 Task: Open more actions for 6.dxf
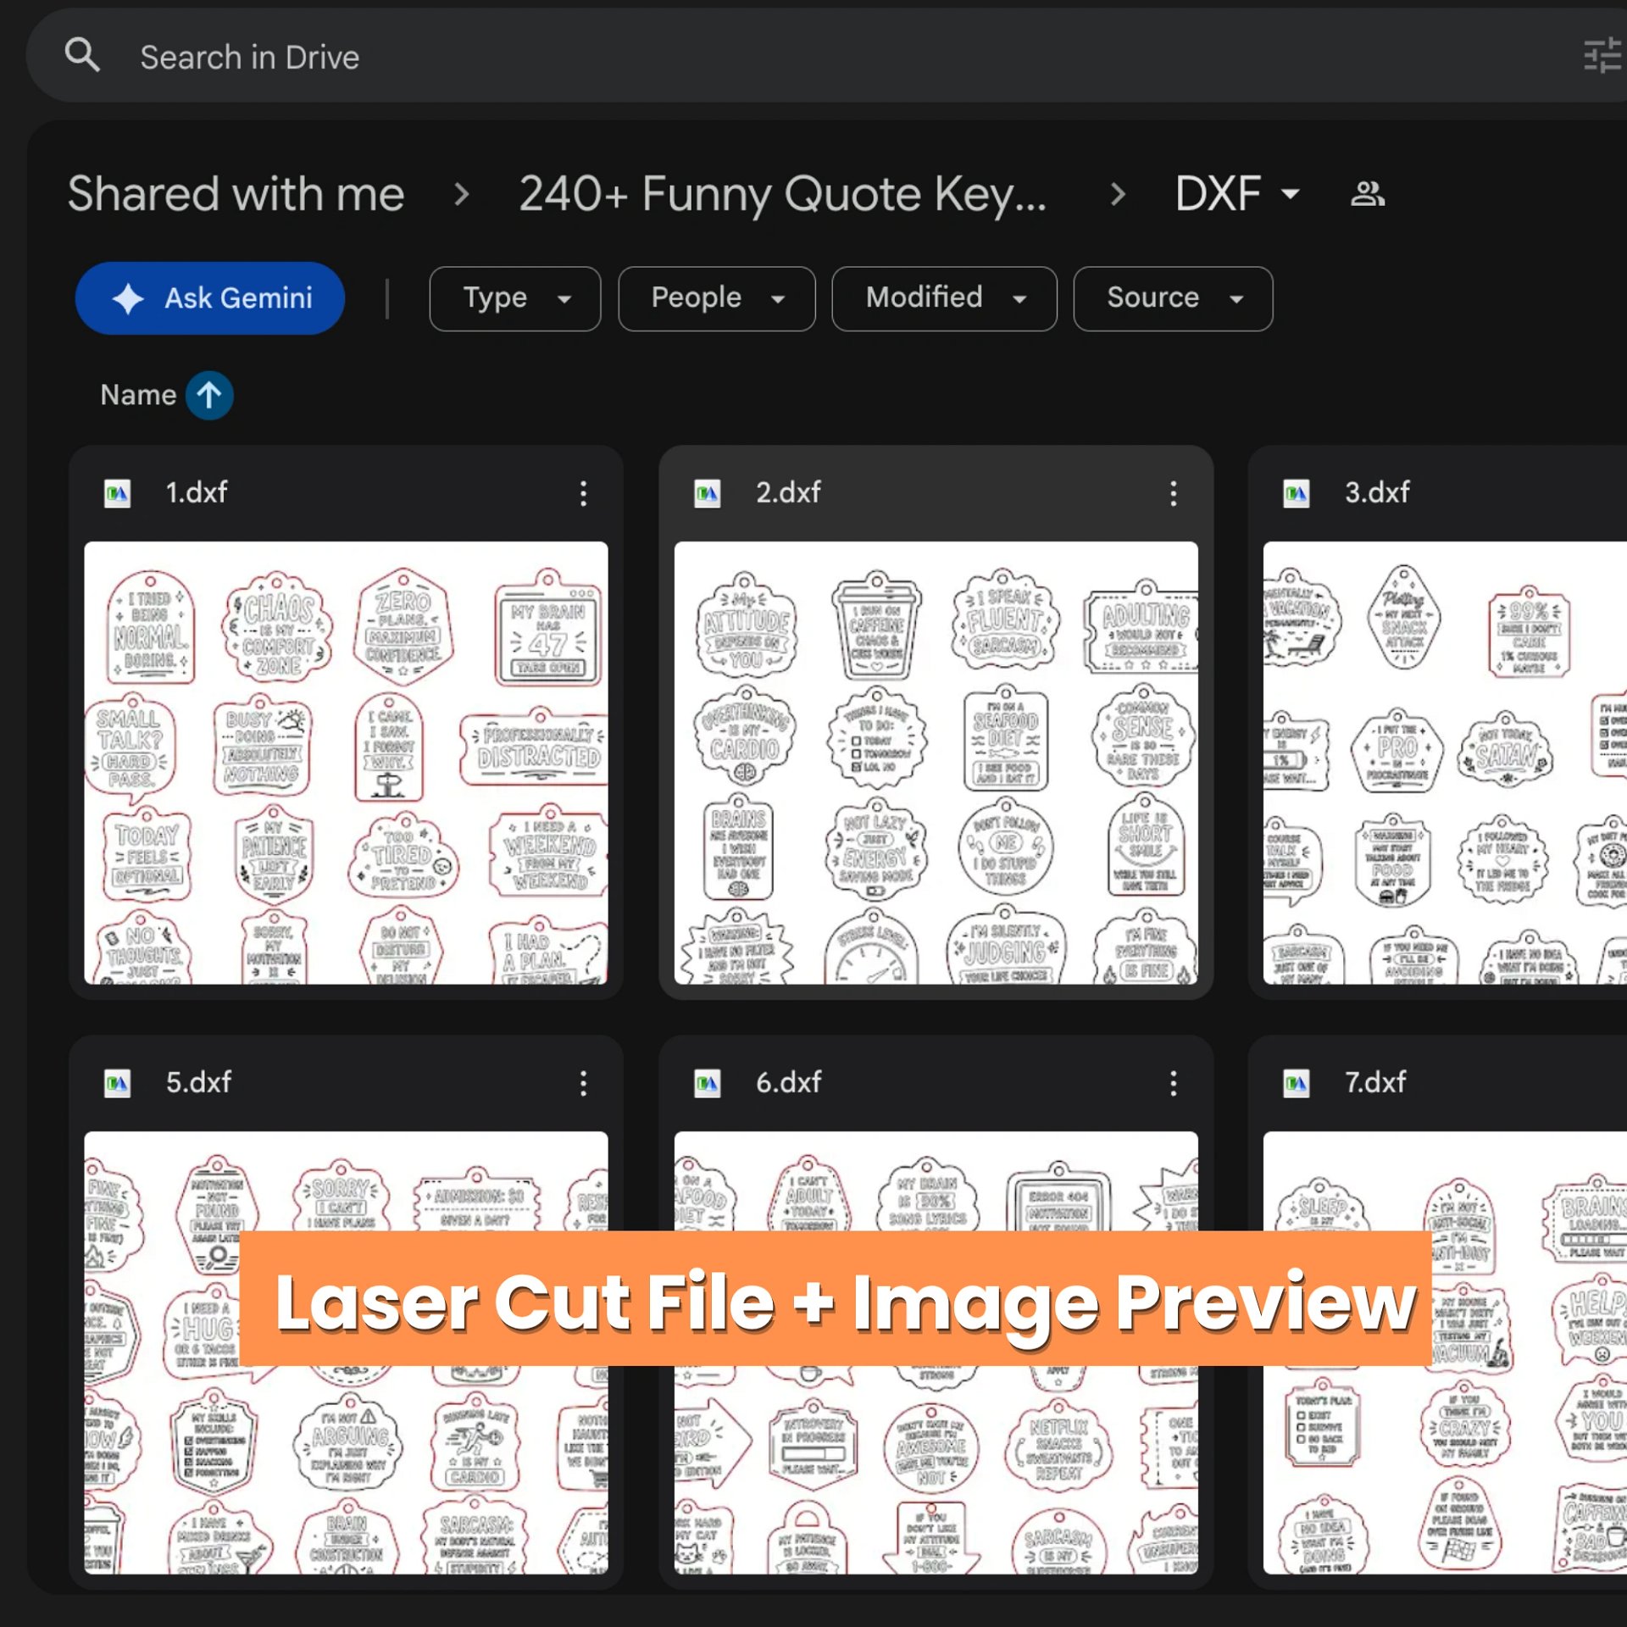coord(1173,1083)
